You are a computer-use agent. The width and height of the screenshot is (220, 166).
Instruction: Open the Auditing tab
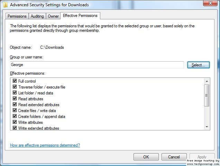coord(37,16)
